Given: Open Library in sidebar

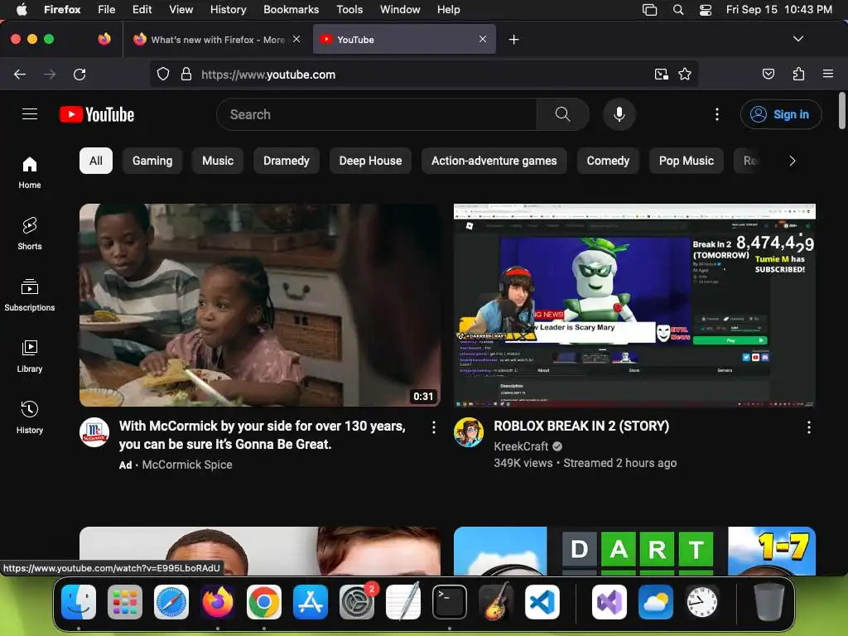Looking at the screenshot, I should point(30,356).
